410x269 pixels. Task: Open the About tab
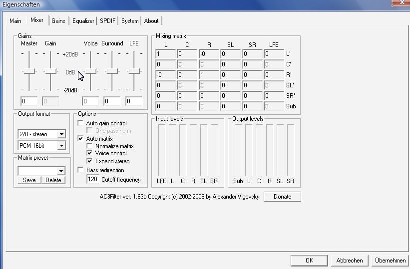(x=151, y=21)
